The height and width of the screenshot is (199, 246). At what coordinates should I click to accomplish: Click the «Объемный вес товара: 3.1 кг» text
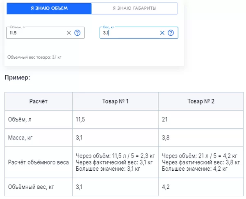coord(34,57)
